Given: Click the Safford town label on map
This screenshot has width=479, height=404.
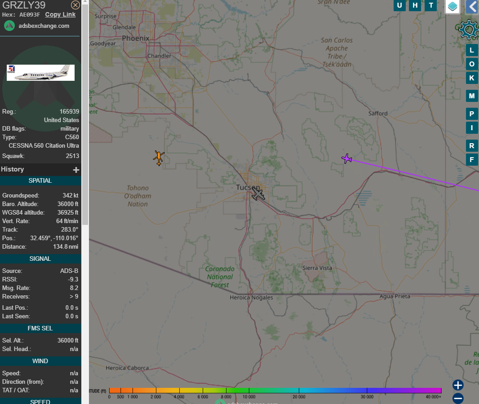Looking at the screenshot, I should 378,114.
